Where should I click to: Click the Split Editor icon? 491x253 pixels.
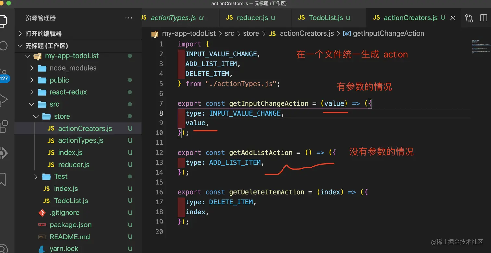pos(483,18)
